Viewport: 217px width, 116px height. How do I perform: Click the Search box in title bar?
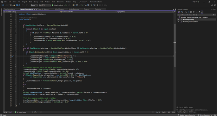[83, 2]
